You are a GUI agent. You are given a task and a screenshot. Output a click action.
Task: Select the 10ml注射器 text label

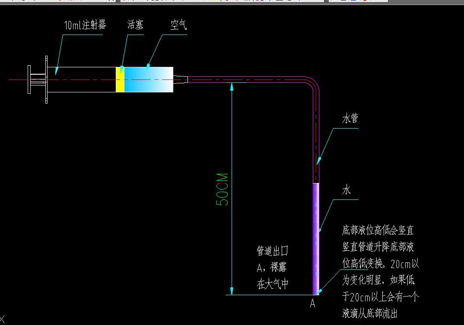85,25
